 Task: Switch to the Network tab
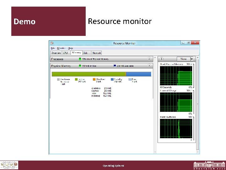coord(96,53)
